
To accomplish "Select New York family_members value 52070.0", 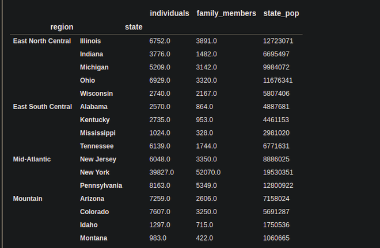I will (208, 172).
